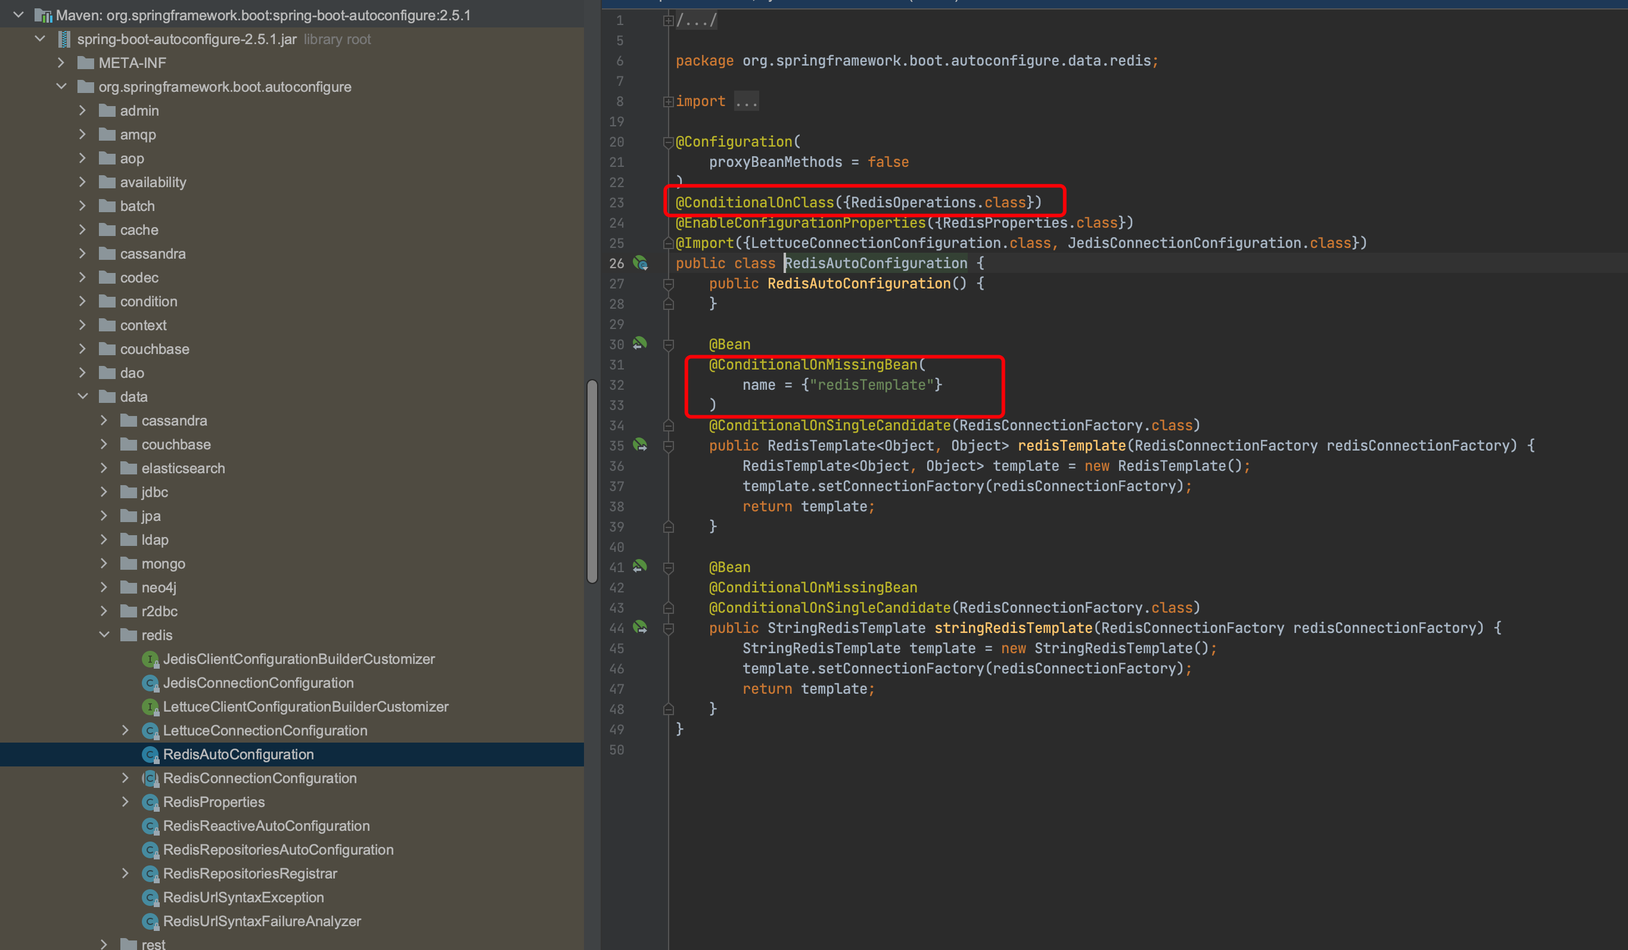Click the project tree vertical scrollbar thumb
Screen dimensions: 1628x950
pyautogui.click(x=592, y=482)
